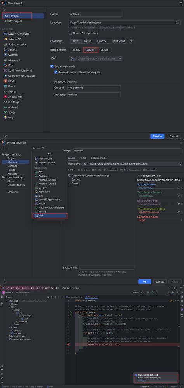184x388 pixels.
Task: Pick the Quarkus generator
Action: pos(11,55)
